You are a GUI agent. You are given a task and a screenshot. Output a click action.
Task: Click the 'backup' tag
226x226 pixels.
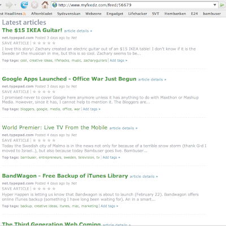pos(26,206)
